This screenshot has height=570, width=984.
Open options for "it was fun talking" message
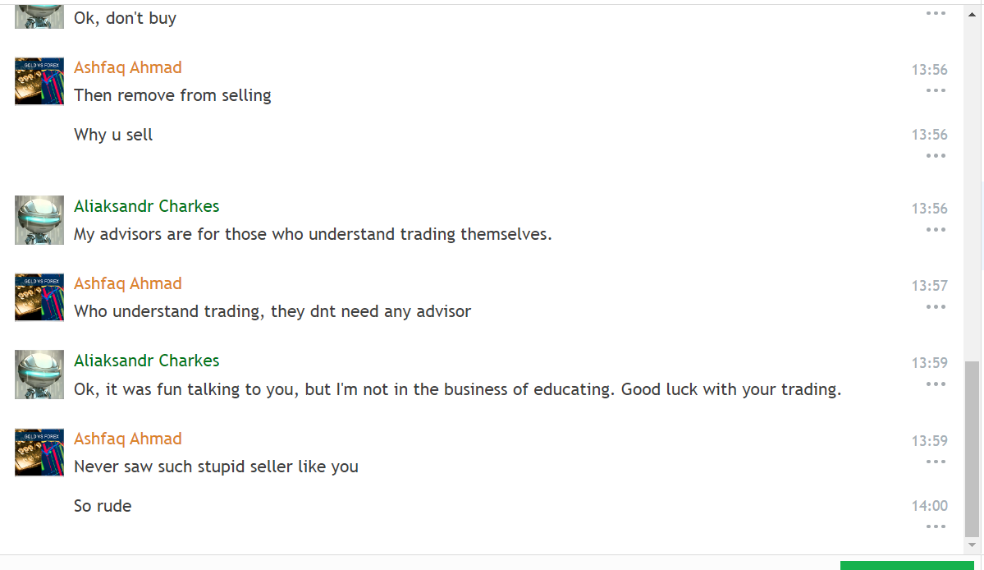coord(936,384)
